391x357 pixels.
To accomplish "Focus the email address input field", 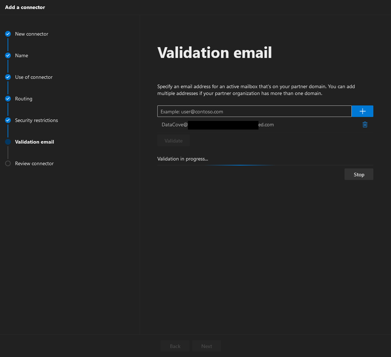I will coord(254,112).
